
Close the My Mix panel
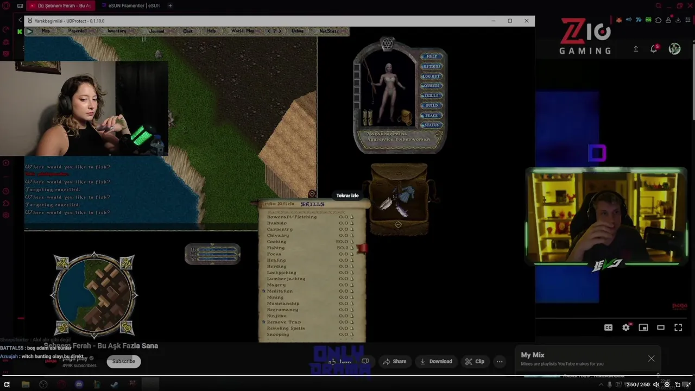tap(651, 358)
